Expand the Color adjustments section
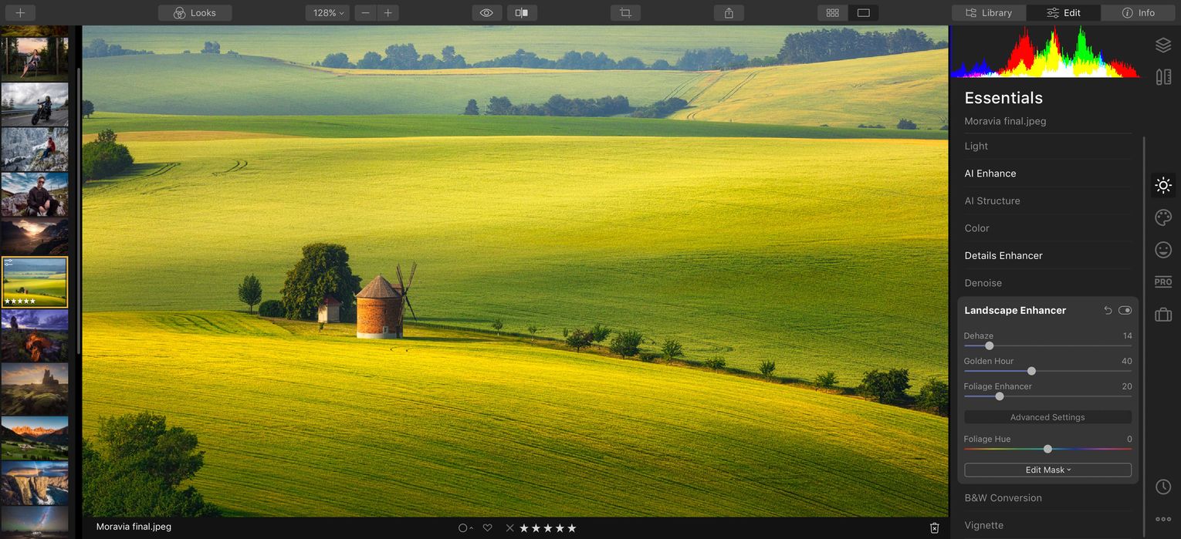1181x539 pixels. point(976,227)
